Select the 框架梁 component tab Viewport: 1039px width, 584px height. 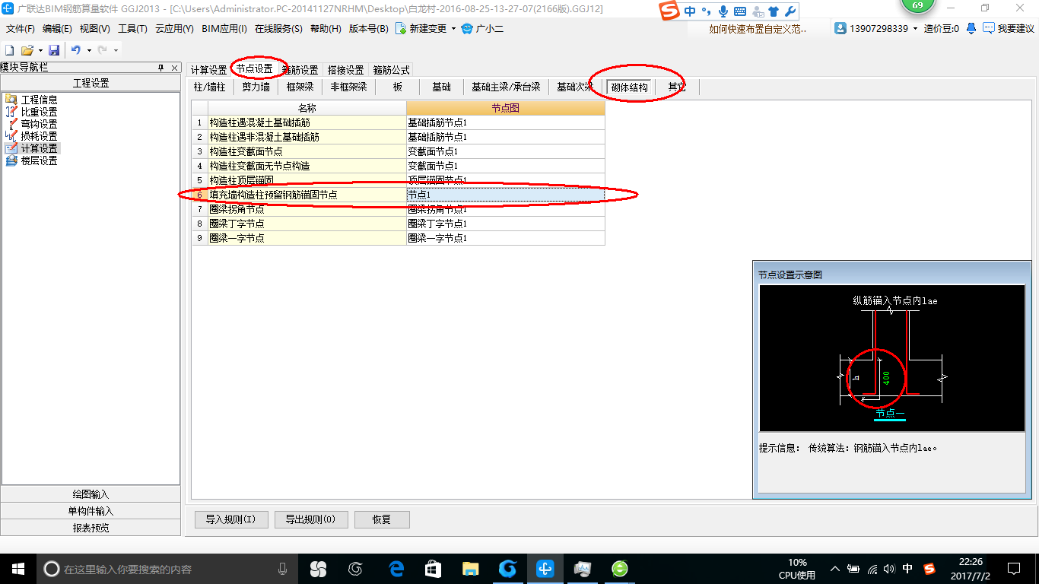(300, 87)
